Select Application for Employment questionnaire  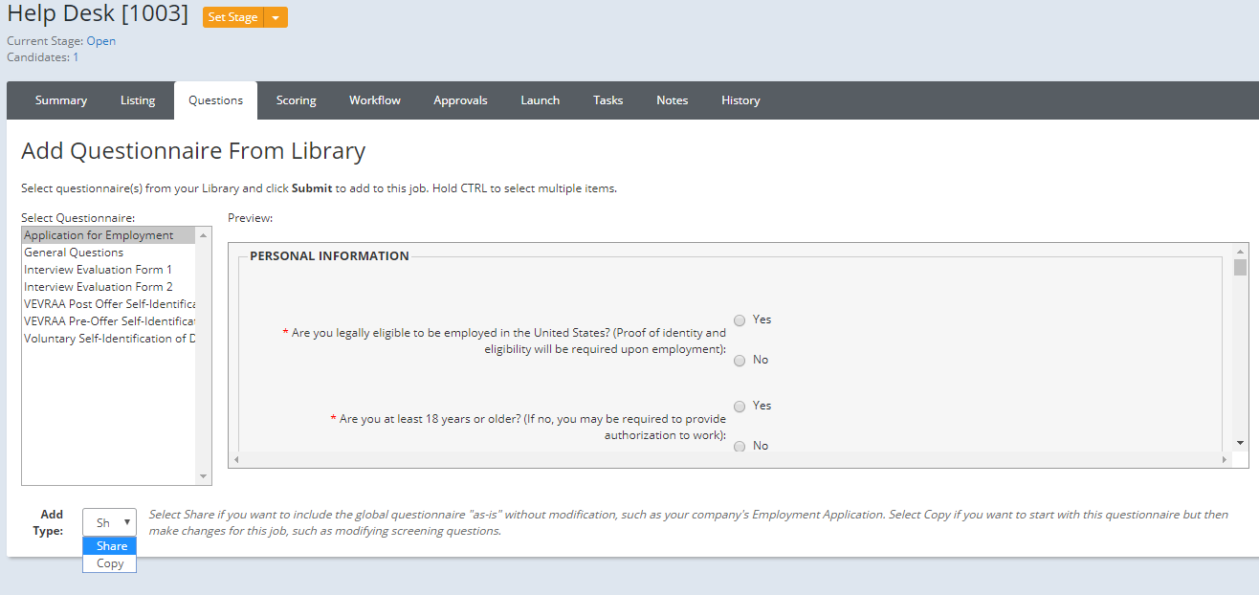(x=109, y=235)
